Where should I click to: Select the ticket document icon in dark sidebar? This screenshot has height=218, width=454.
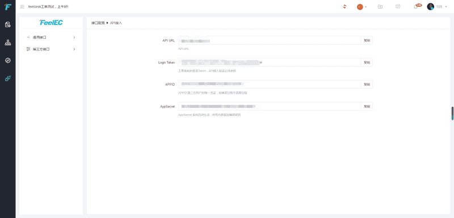point(8,24)
